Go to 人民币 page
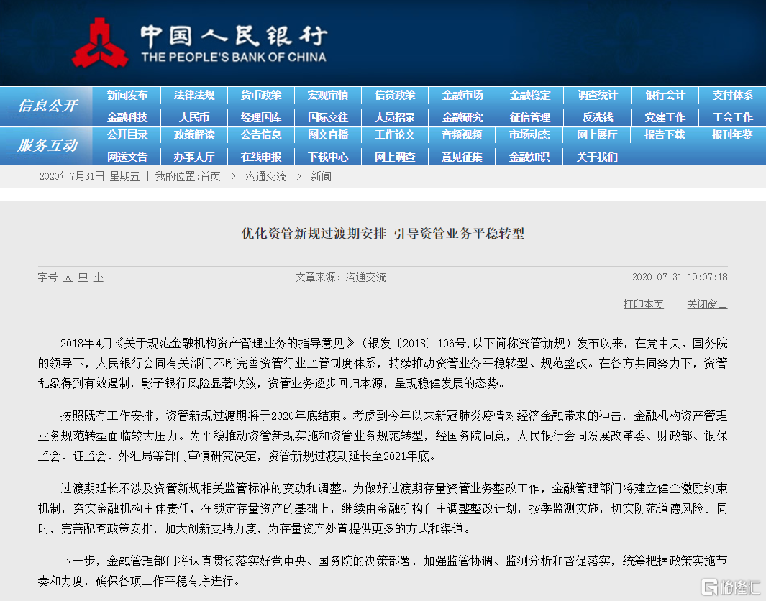766x601 pixels. (x=194, y=117)
